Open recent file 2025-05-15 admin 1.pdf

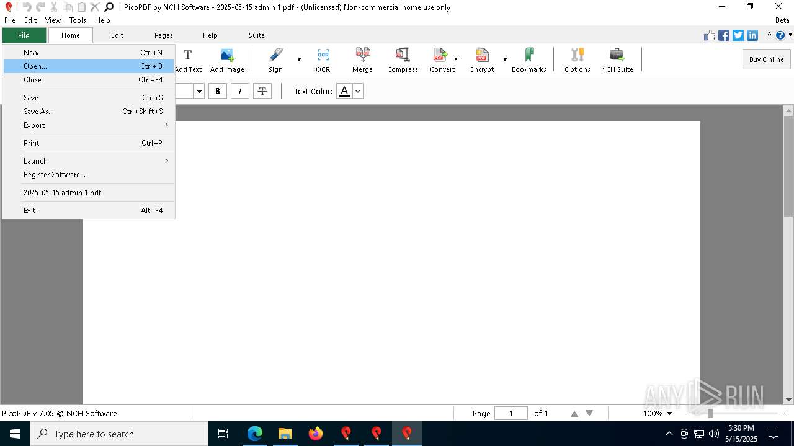pyautogui.click(x=89, y=193)
